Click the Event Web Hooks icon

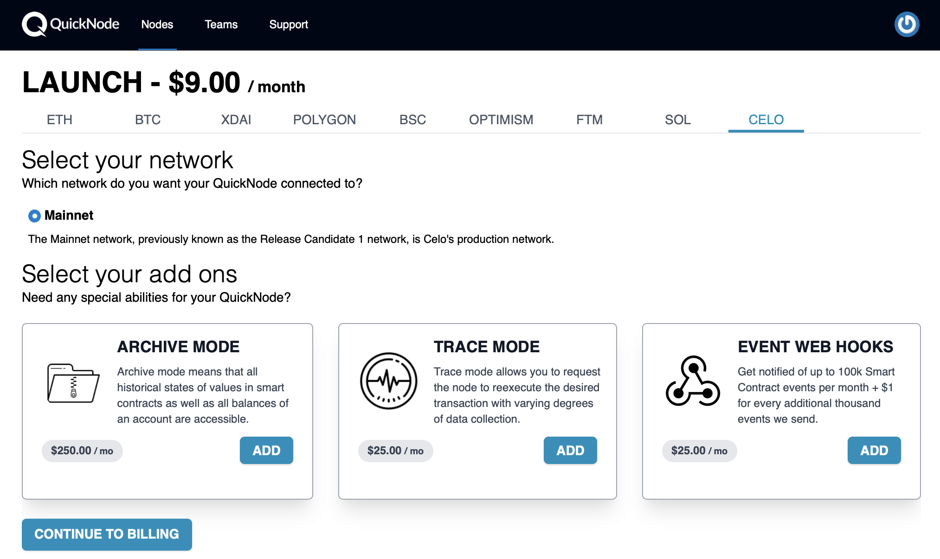coord(693,381)
